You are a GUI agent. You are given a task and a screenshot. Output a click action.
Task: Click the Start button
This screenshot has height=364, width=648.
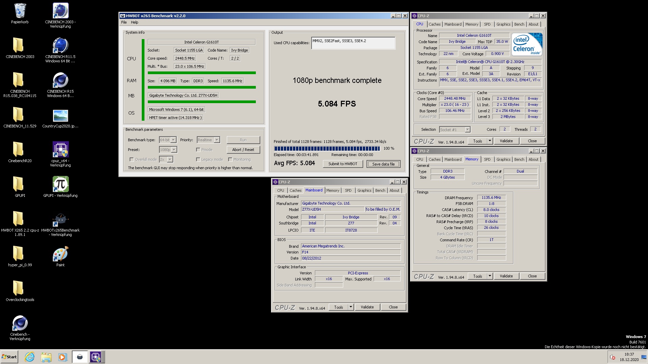(x=9, y=357)
